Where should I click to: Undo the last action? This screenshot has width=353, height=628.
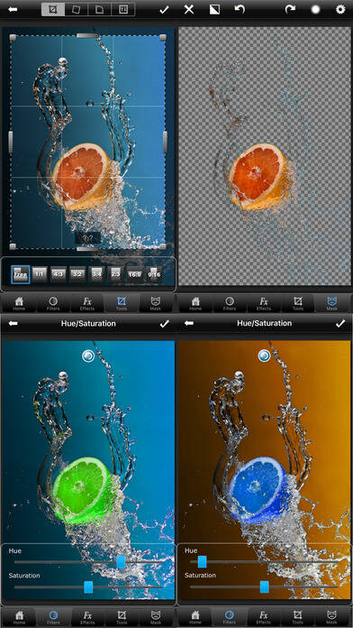click(x=240, y=9)
